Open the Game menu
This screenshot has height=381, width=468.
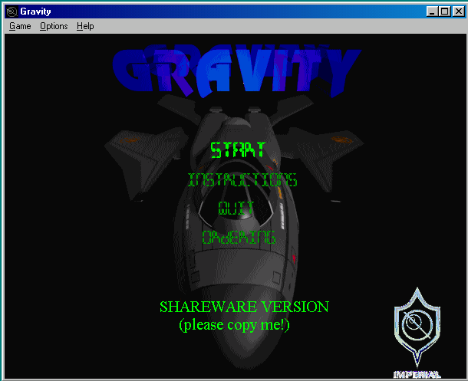20,26
